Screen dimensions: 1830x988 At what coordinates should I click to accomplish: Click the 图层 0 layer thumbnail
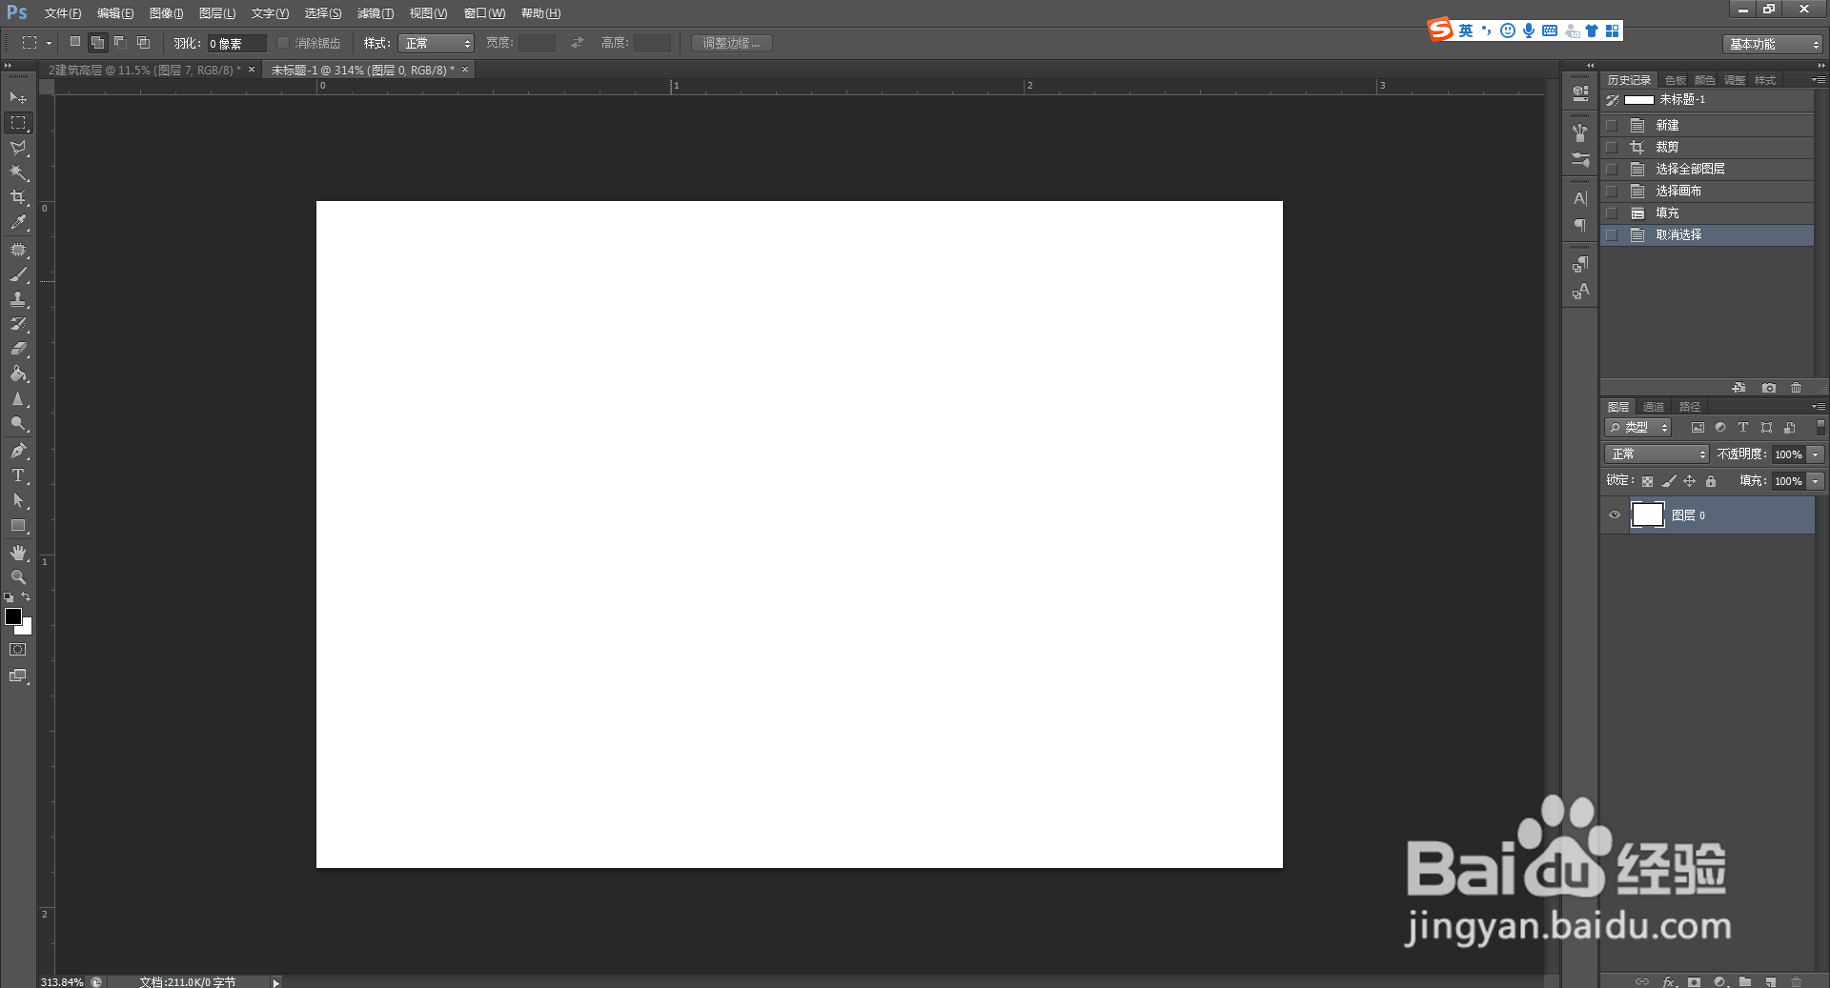click(x=1648, y=515)
